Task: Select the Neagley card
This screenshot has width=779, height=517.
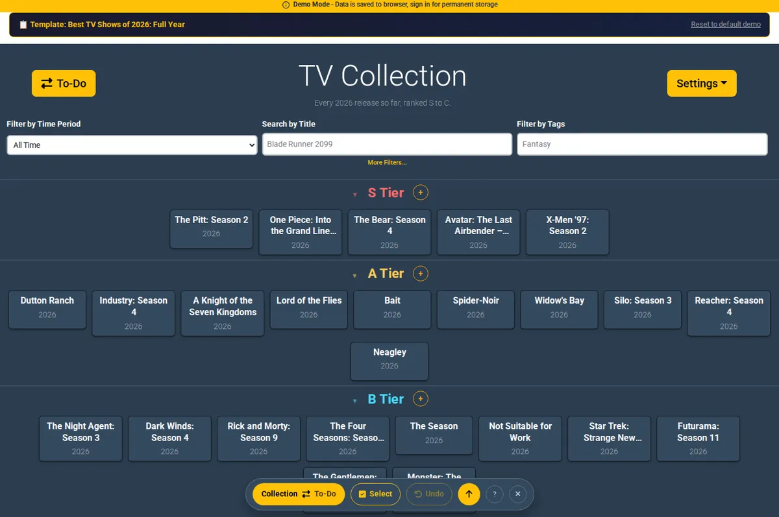Action: pyautogui.click(x=389, y=361)
